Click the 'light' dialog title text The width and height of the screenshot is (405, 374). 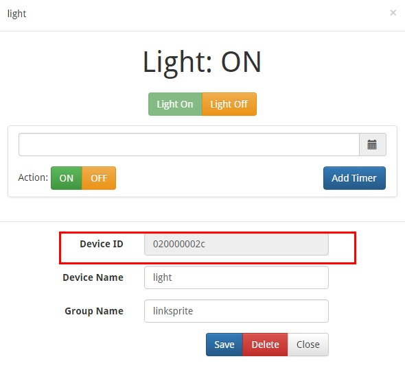[16, 14]
